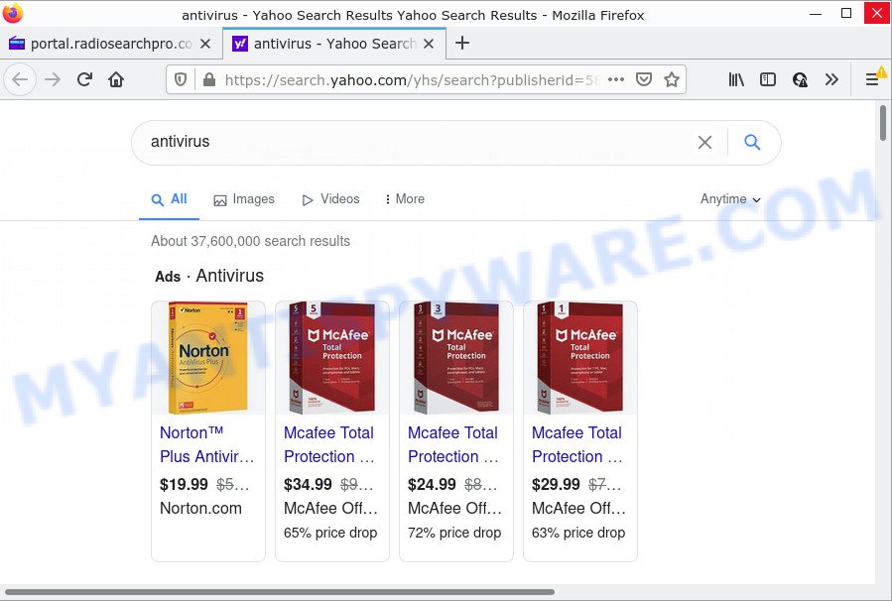This screenshot has height=601, width=892.
Task: Show more toolbar tools overflow
Action: (x=831, y=79)
